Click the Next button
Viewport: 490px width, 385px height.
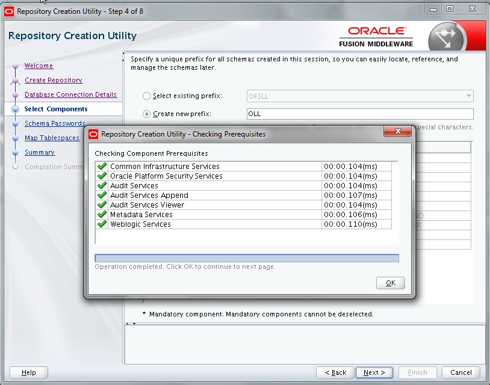[374, 372]
